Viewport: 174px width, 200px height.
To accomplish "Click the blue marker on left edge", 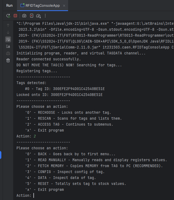I will point(1,155).
